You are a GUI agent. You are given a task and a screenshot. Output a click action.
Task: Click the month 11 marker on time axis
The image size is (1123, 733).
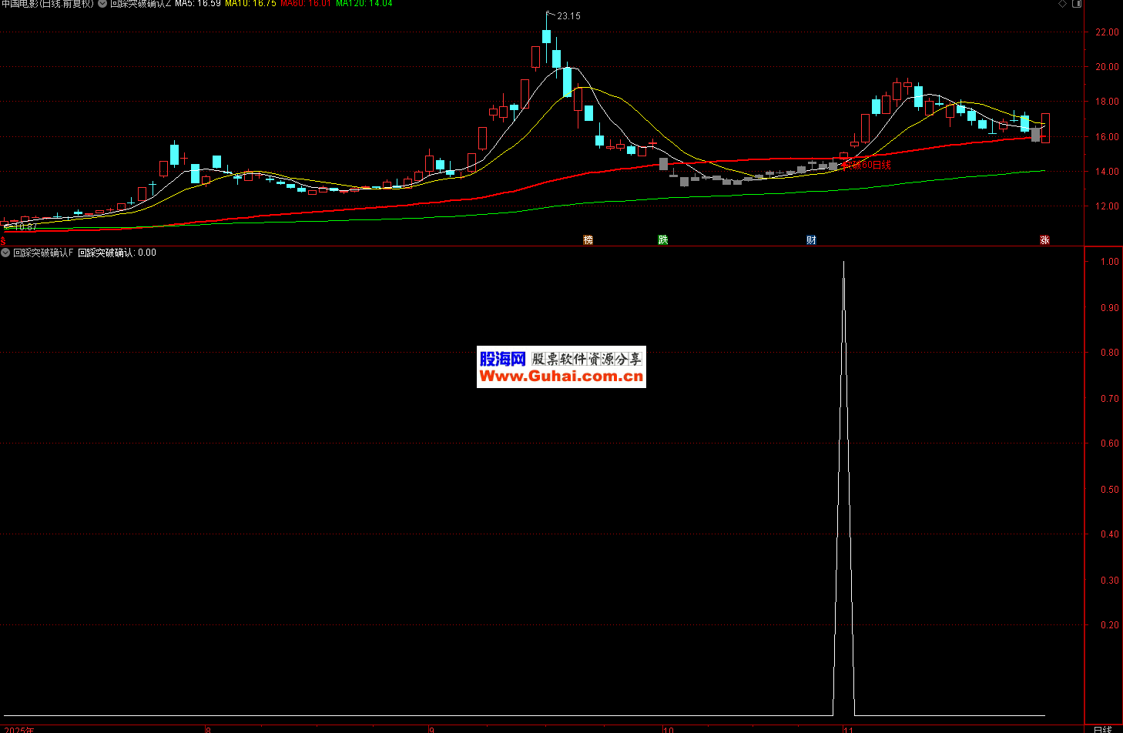(x=847, y=728)
